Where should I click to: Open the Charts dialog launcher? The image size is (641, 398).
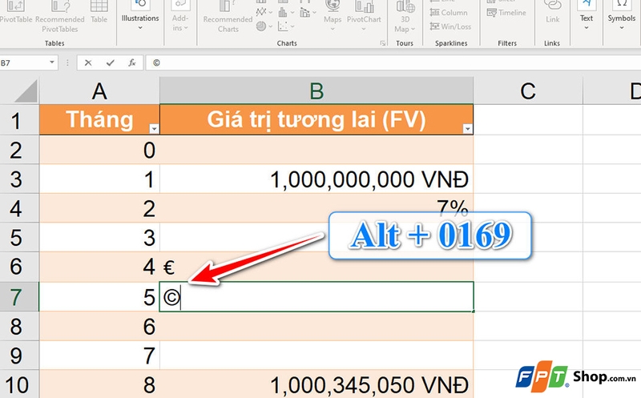(383, 43)
